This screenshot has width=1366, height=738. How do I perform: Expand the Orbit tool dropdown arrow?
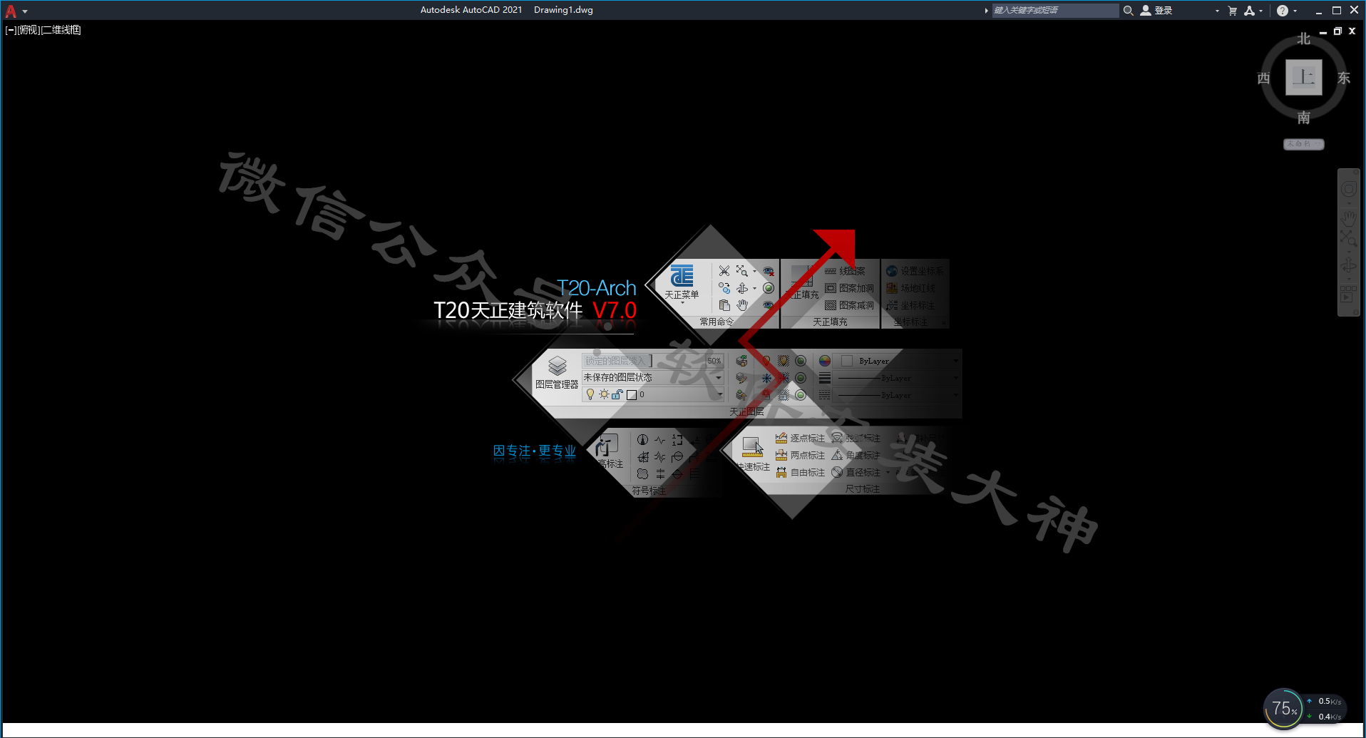pyautogui.click(x=1349, y=279)
